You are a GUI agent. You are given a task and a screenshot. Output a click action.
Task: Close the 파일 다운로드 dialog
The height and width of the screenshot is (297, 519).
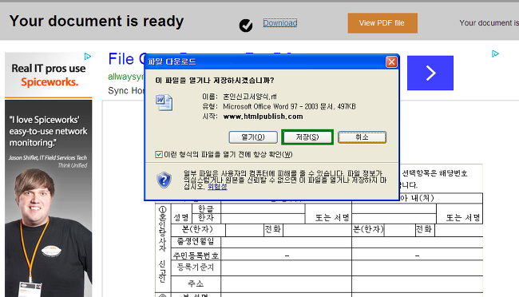click(391, 62)
